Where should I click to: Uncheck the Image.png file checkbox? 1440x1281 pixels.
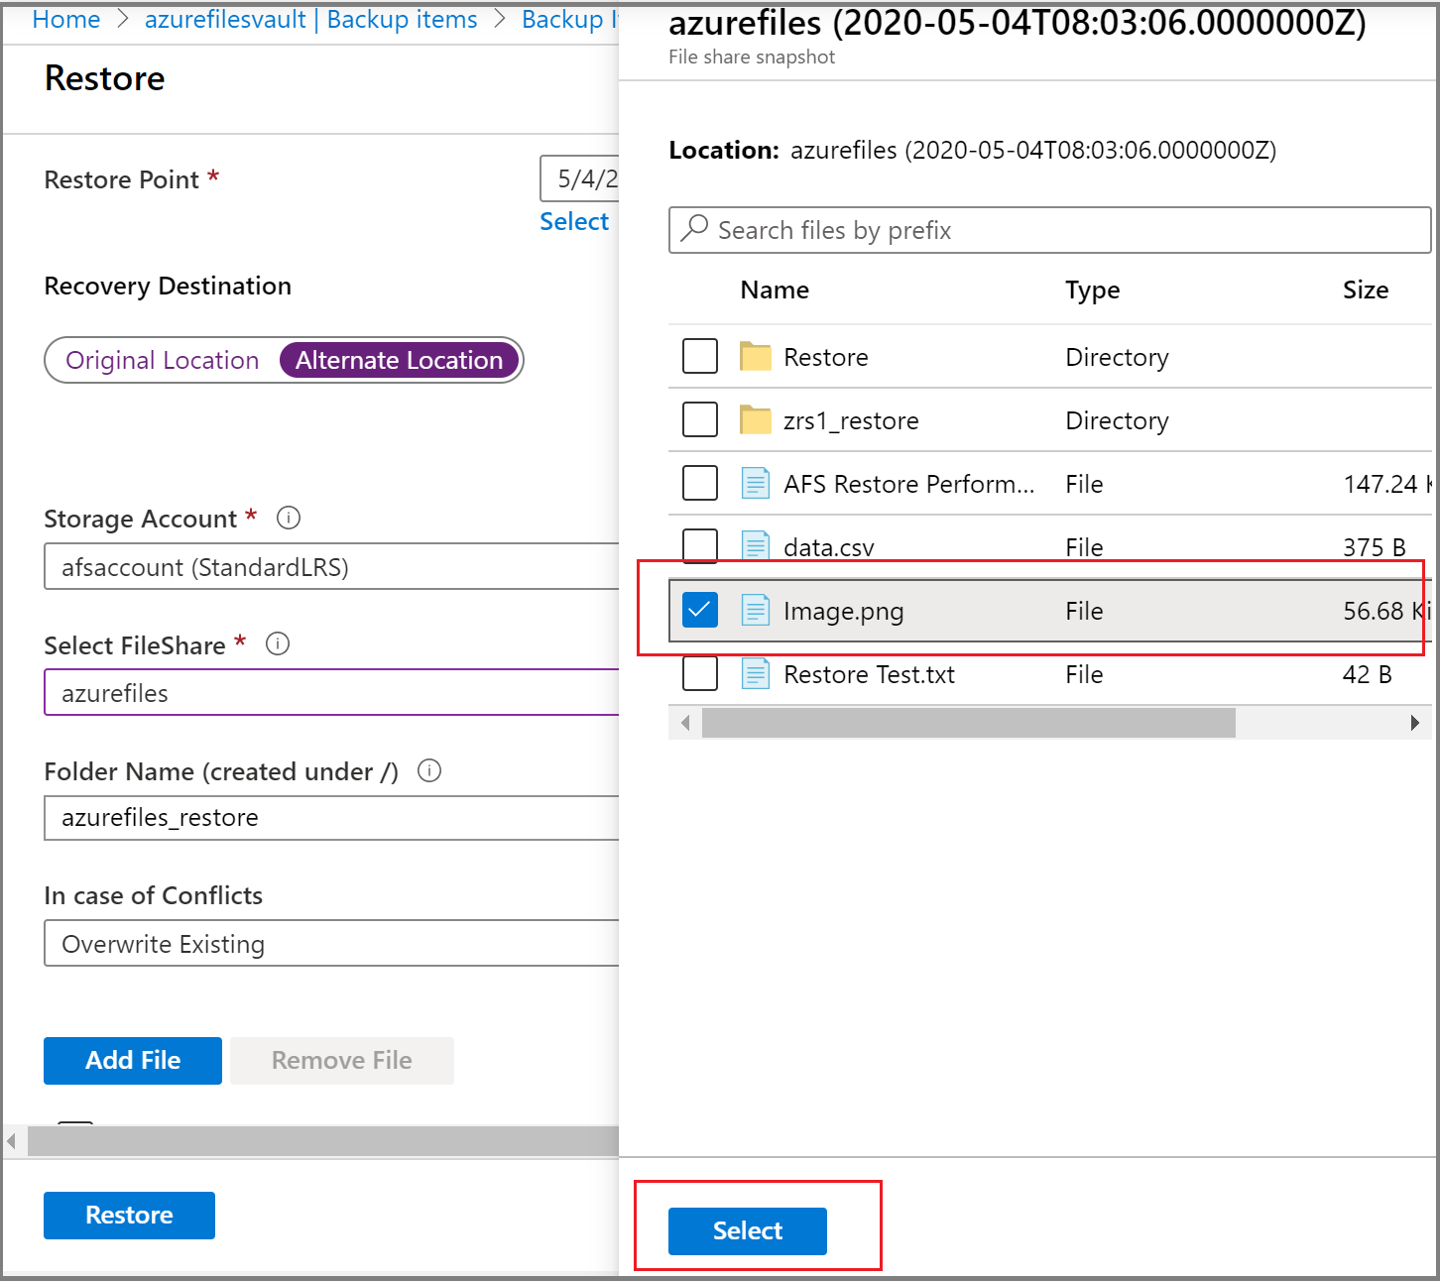point(699,611)
